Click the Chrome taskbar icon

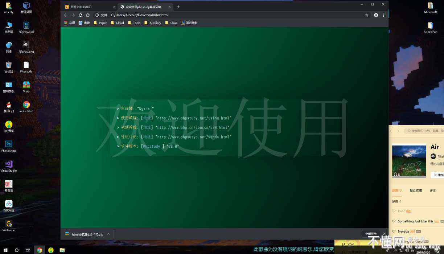tap(40, 250)
